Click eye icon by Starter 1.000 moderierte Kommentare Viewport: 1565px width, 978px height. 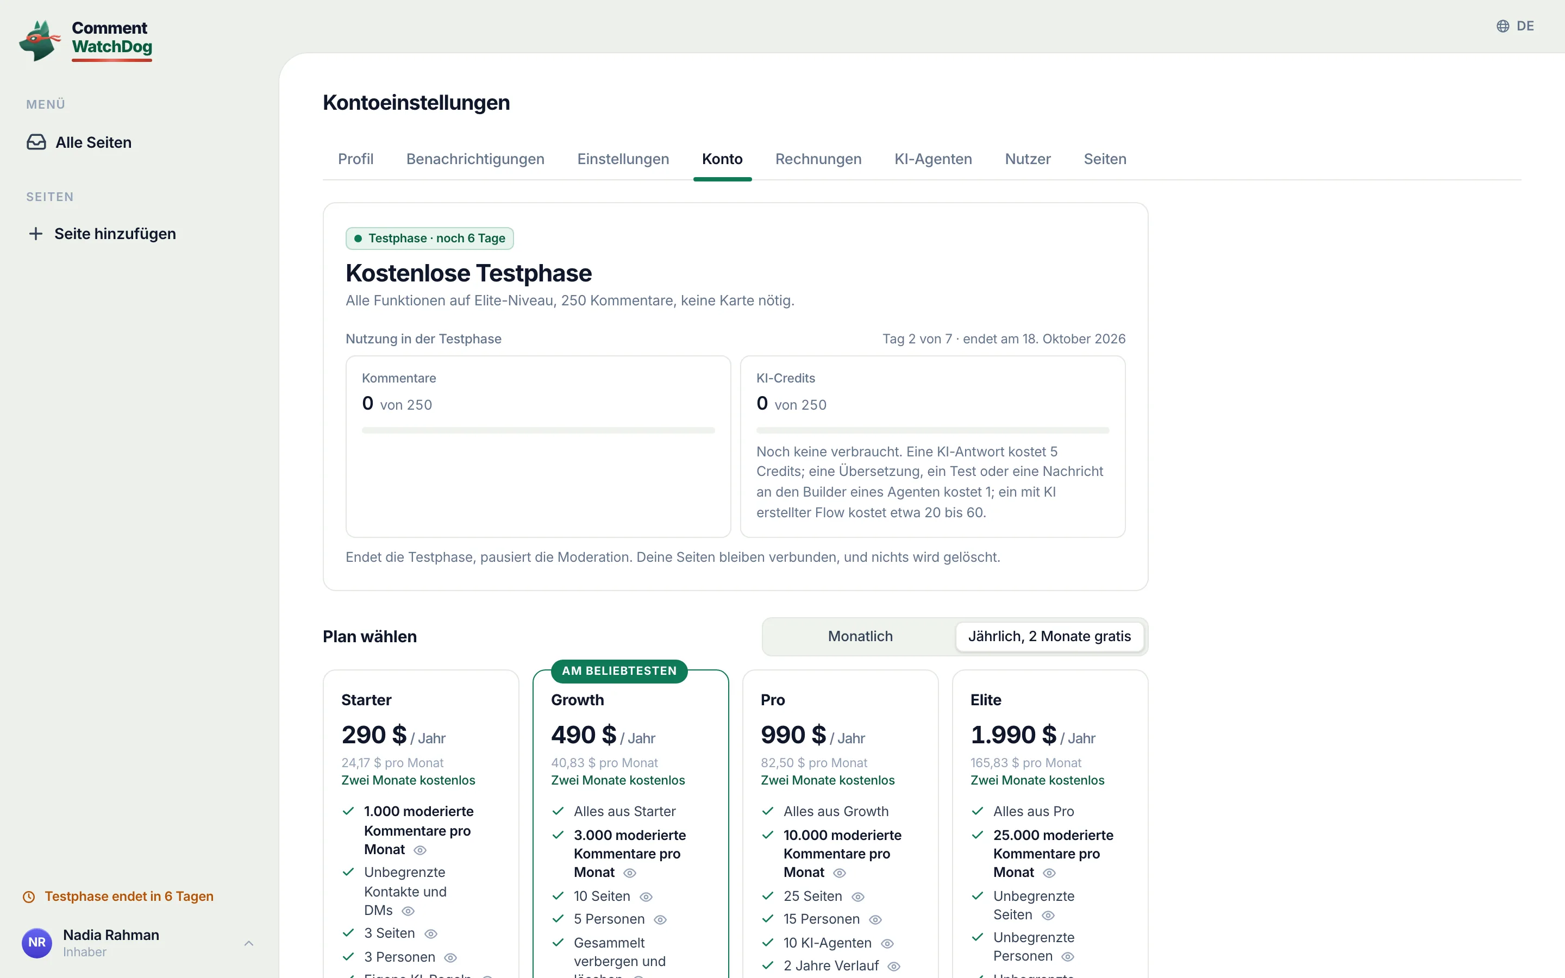pos(421,850)
